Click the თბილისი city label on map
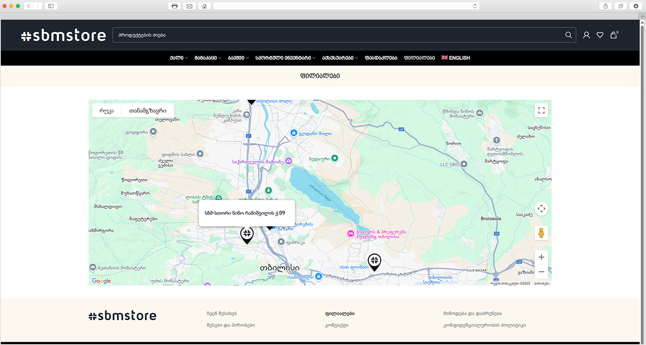Image resolution: width=646 pixels, height=345 pixels. click(x=280, y=268)
